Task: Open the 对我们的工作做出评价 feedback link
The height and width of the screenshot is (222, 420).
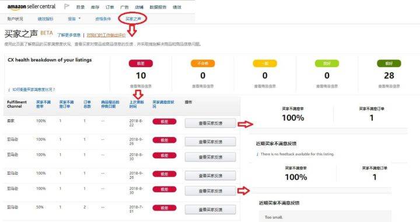Action: click(x=106, y=35)
